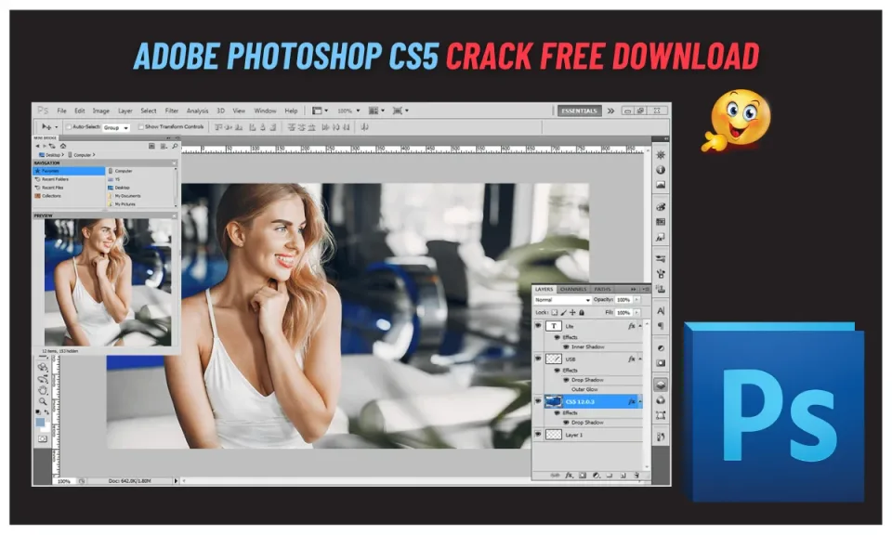
Task: Open Fill slider arrow
Action: 636,313
